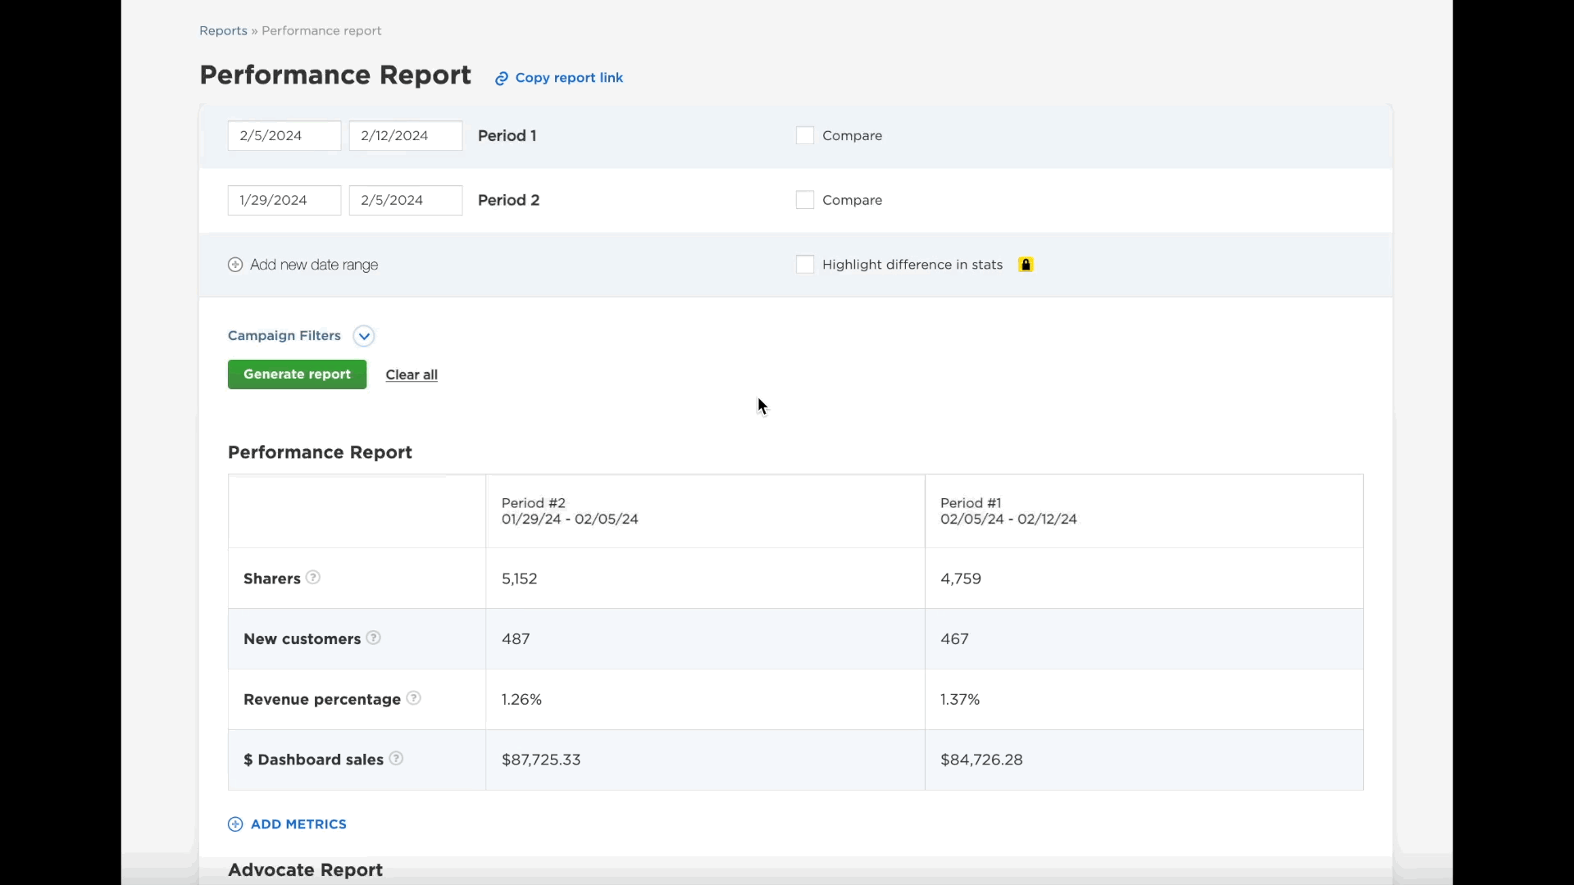Click the Copy report link text

[x=569, y=78]
